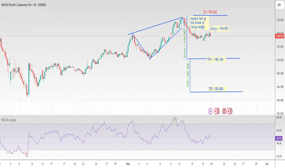This screenshot has width=285, height=168.
Task: Select the vertical green TP2: 185.406 text
Action: click(188, 75)
